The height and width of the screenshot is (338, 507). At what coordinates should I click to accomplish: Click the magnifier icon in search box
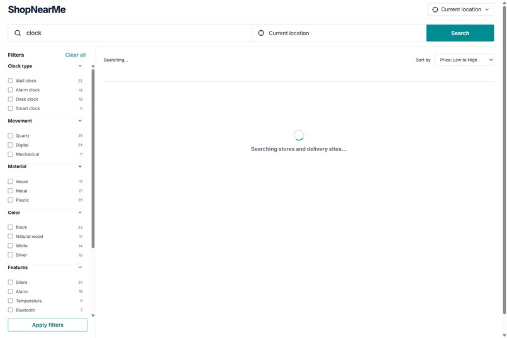pyautogui.click(x=18, y=33)
